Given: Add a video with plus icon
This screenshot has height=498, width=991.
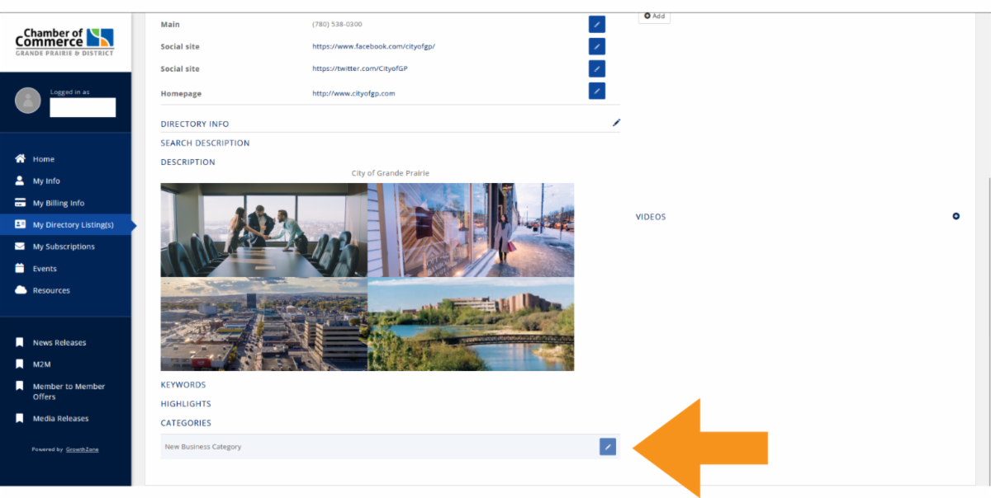Looking at the screenshot, I should (x=955, y=217).
